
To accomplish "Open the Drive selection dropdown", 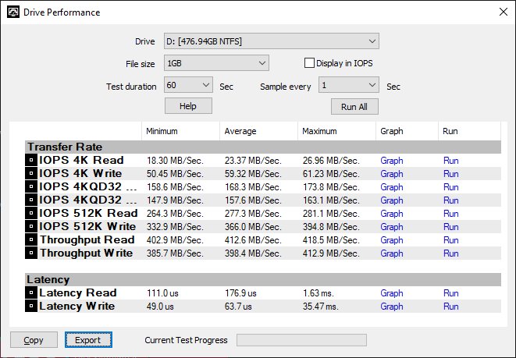I will point(272,41).
